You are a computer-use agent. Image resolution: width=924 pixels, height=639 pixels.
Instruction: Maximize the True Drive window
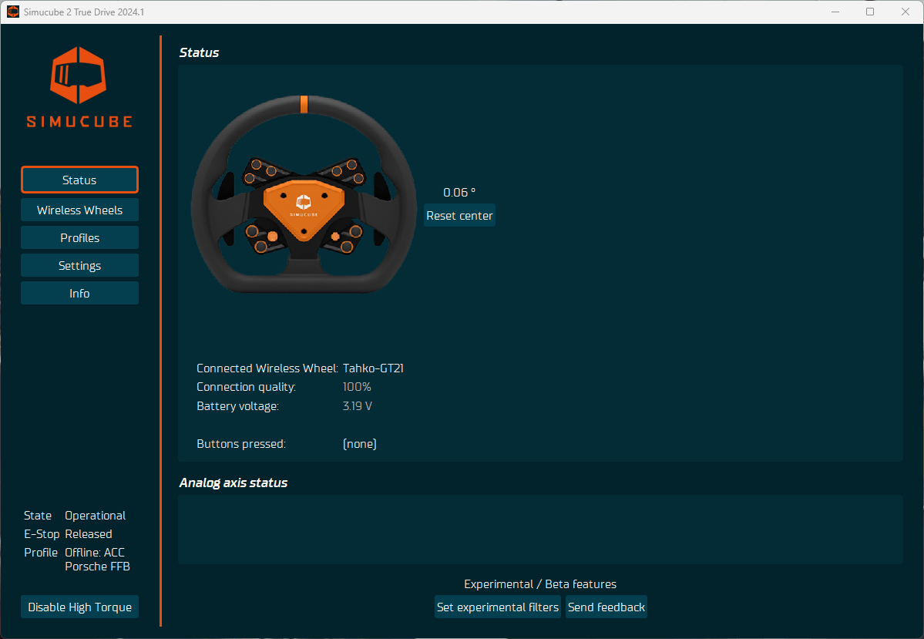870,12
